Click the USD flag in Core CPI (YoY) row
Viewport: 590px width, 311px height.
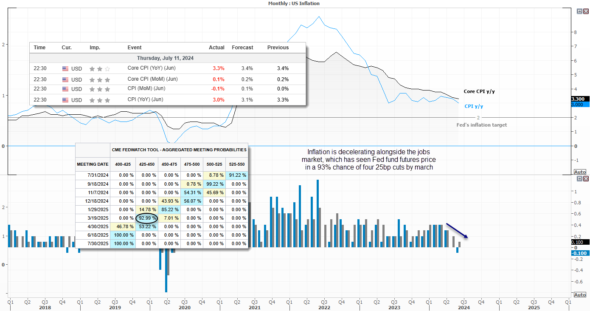tap(65, 68)
